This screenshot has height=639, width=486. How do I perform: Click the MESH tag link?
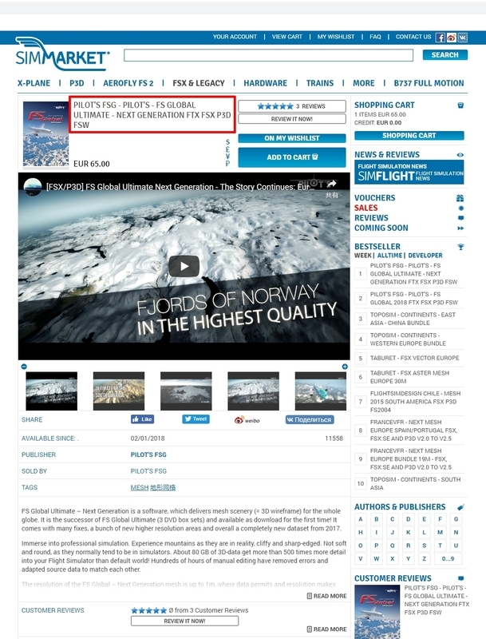point(139,487)
